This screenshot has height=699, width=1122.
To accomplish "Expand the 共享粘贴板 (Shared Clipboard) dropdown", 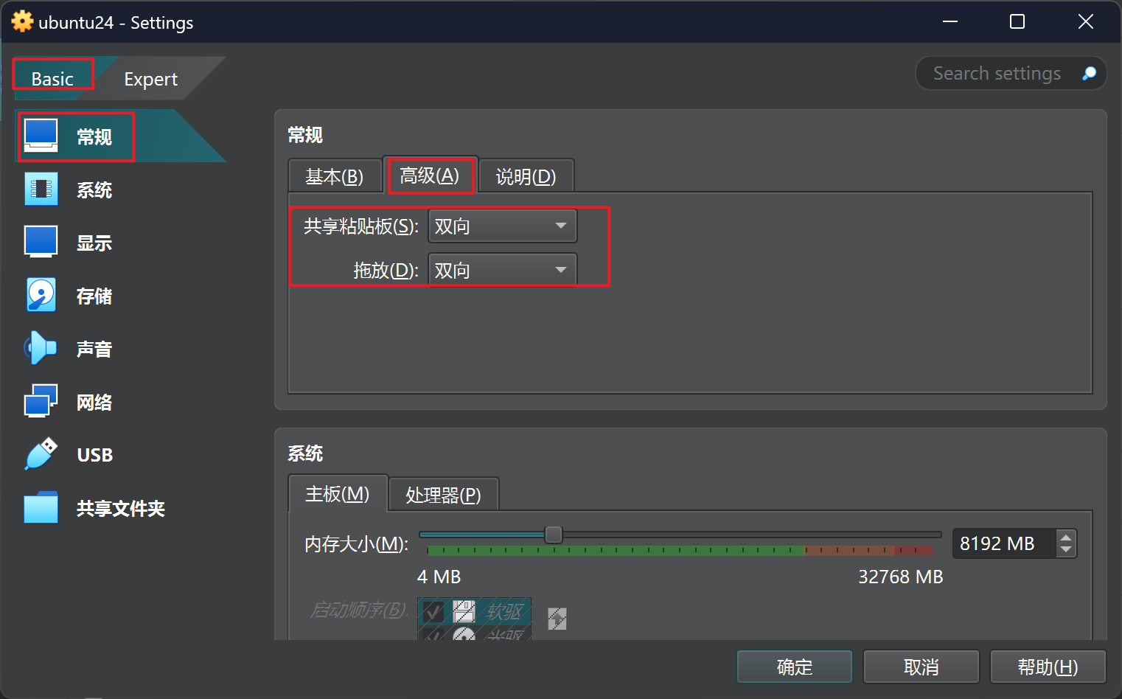I will pyautogui.click(x=502, y=226).
